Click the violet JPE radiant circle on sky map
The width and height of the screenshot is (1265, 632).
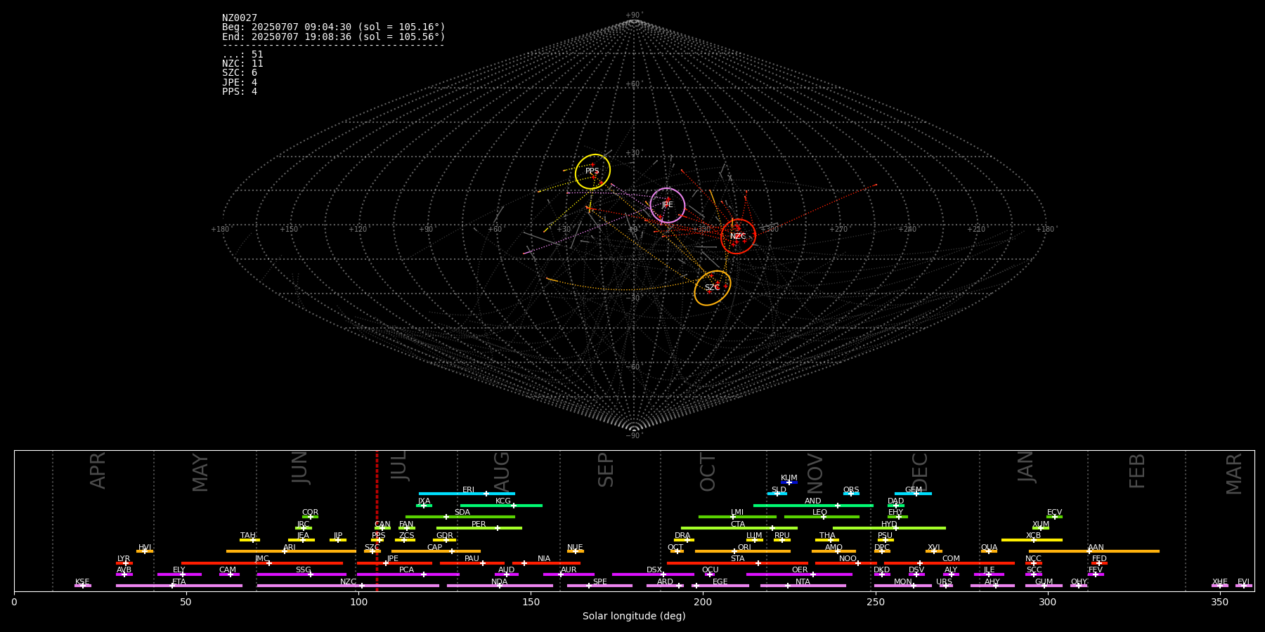(x=667, y=205)
